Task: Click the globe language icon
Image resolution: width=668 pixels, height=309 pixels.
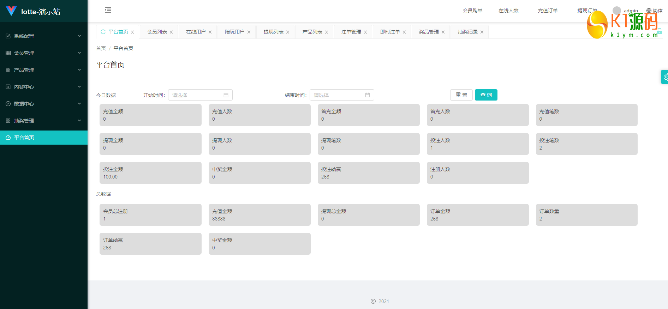Action: [649, 11]
